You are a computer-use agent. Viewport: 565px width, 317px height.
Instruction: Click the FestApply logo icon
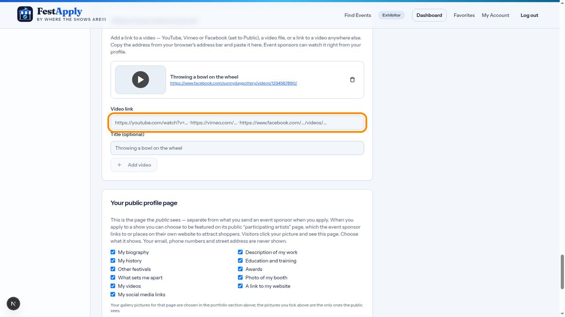click(x=25, y=14)
